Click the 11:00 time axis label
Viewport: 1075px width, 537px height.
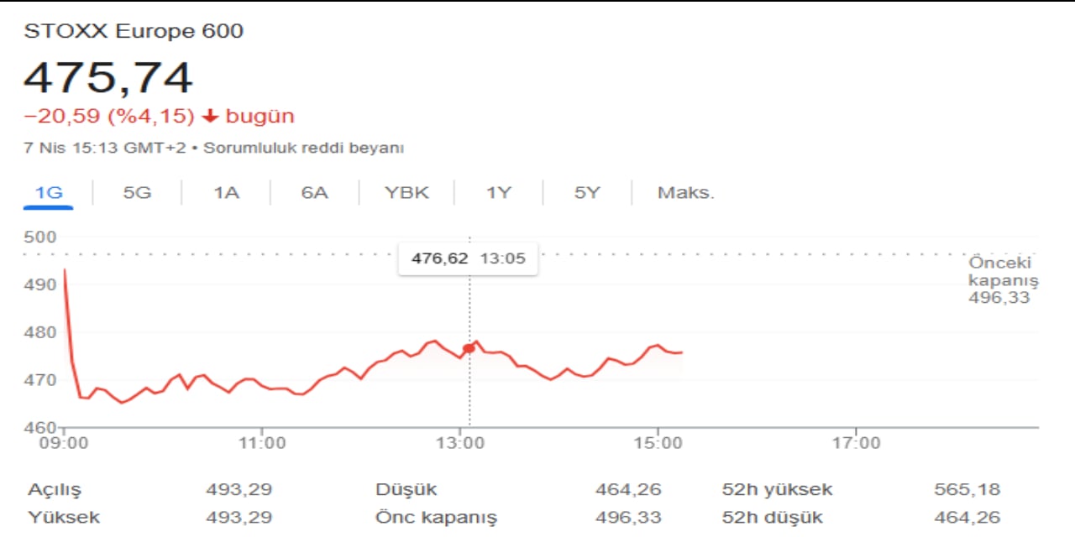point(262,442)
